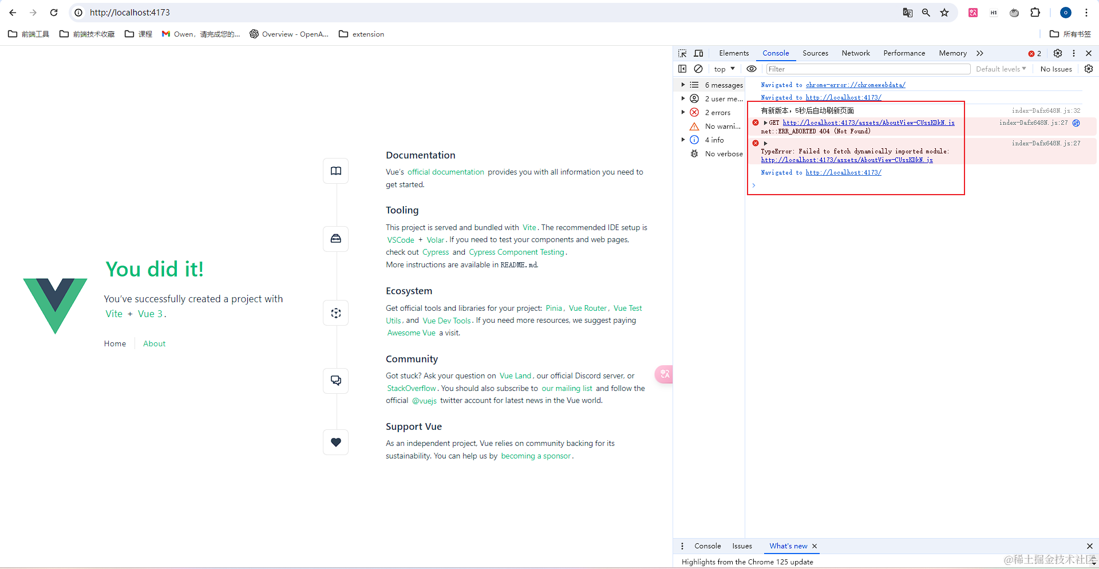Clear the console with the ban icon

tap(698, 69)
